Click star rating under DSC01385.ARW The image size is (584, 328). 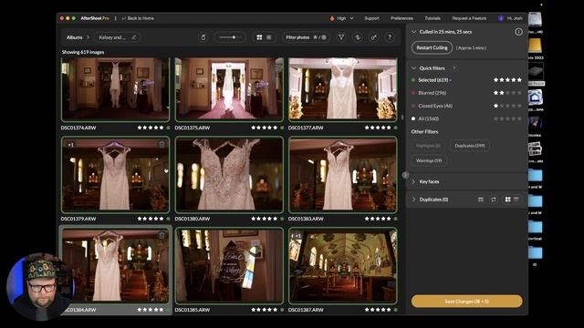pyautogui.click(x=264, y=310)
